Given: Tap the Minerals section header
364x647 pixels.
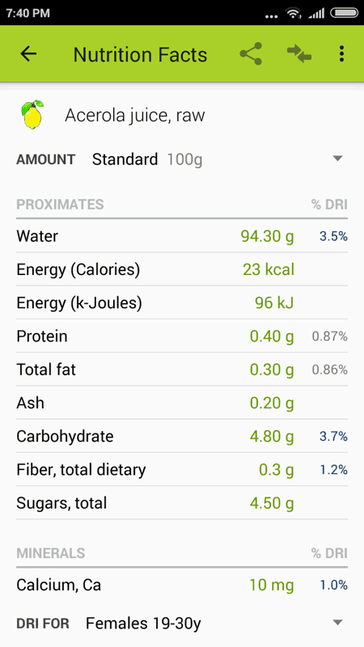Looking at the screenshot, I should click(51, 553).
